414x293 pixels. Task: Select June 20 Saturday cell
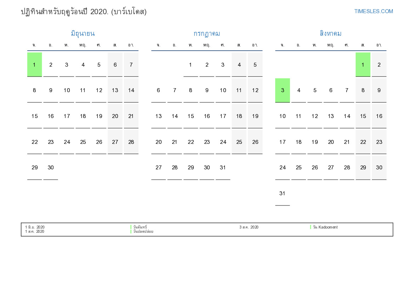click(115, 116)
